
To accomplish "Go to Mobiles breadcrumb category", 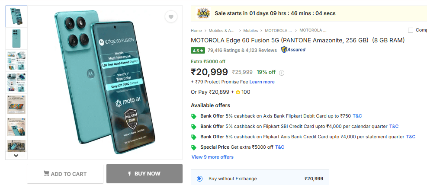I will [250, 31].
